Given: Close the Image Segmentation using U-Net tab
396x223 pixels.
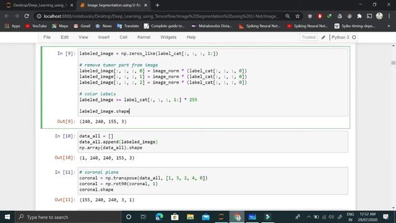Looking at the screenshot, I should pos(146,5).
